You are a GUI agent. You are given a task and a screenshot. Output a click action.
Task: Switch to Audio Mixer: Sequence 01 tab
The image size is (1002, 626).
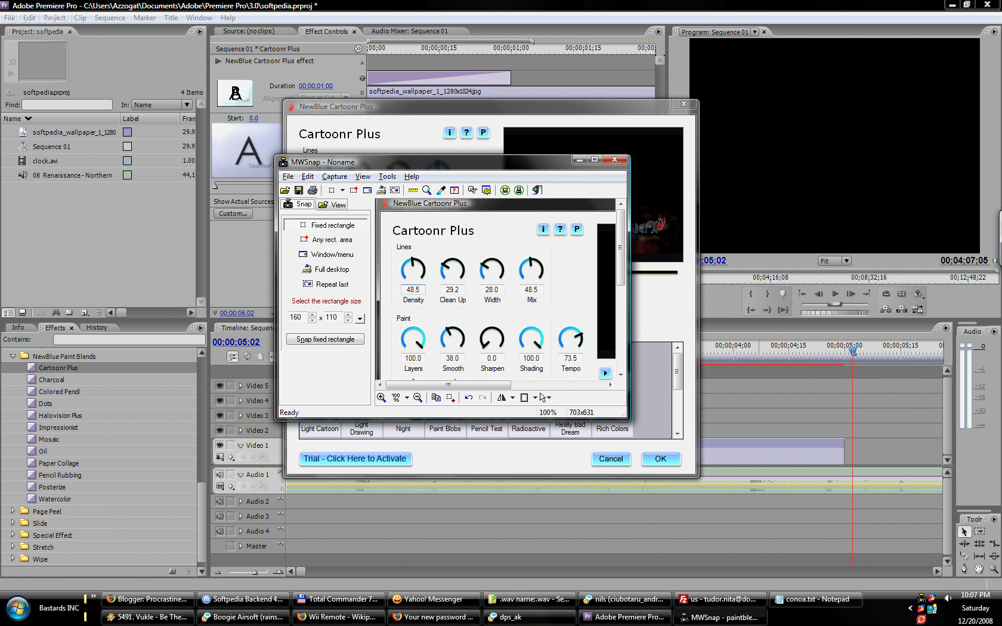point(409,31)
